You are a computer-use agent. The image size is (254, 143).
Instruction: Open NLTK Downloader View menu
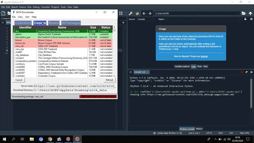click(x=20, y=17)
